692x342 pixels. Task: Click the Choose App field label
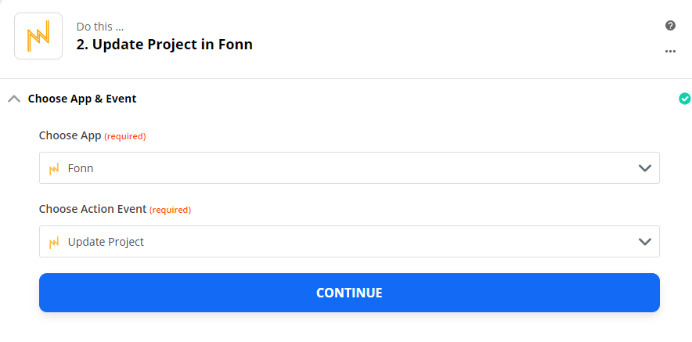coord(70,135)
